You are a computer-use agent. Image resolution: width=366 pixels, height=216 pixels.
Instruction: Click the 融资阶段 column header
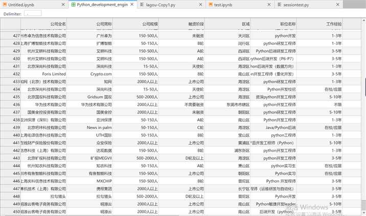click(x=181, y=24)
